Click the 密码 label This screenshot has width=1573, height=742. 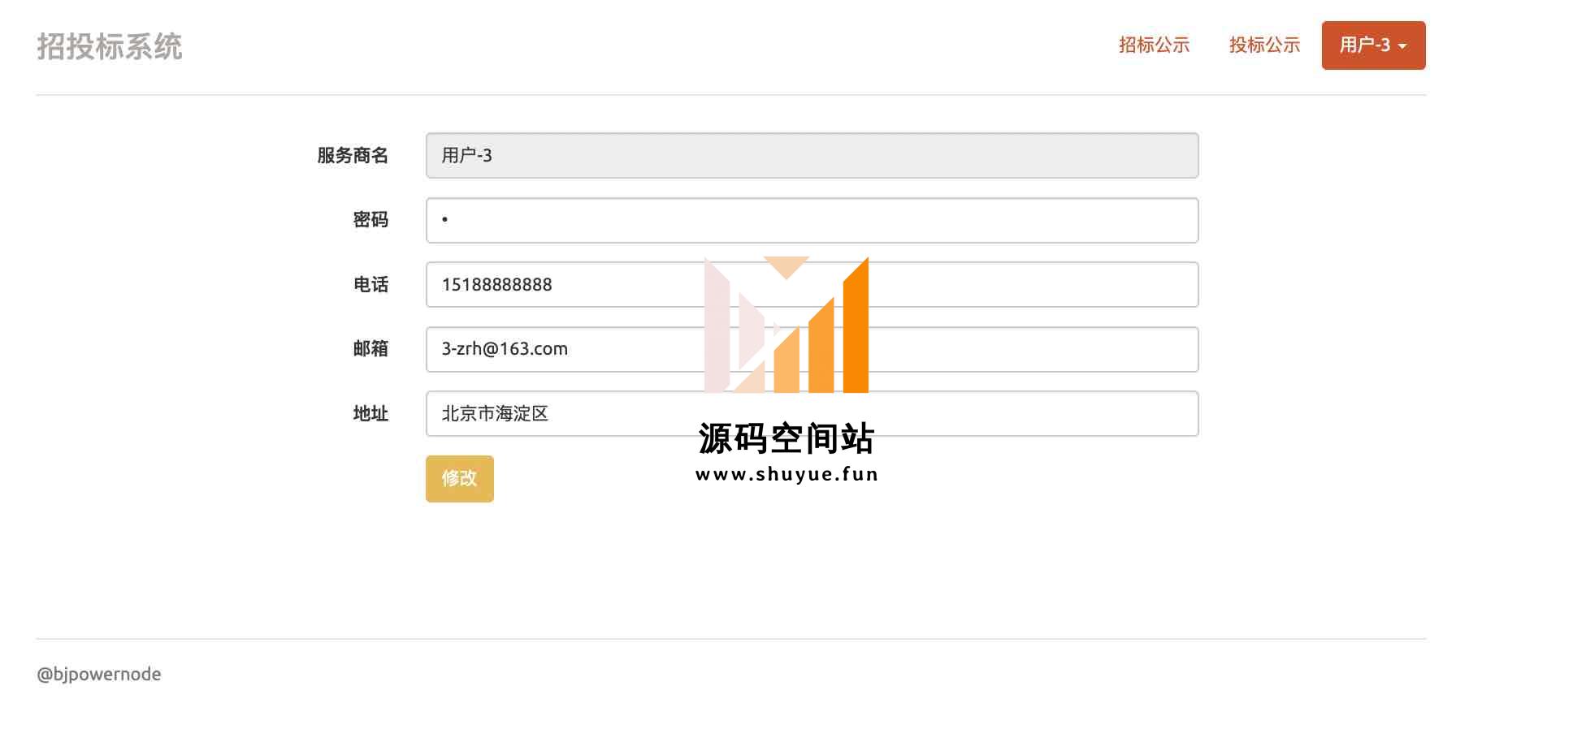[370, 220]
